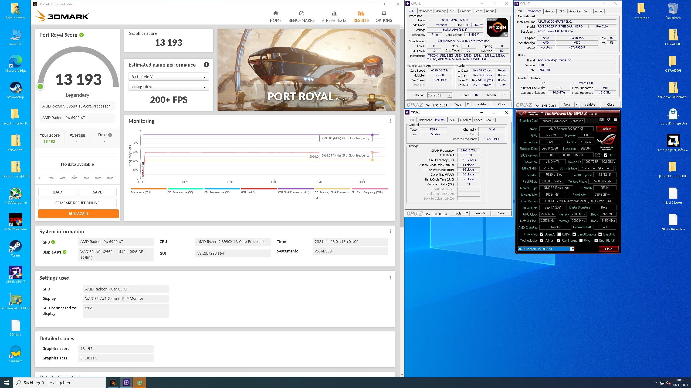Viewport: 691px width, 388px height.
Task: Toggle the DirectML checkbox in GPU-Z
Action: point(600,234)
